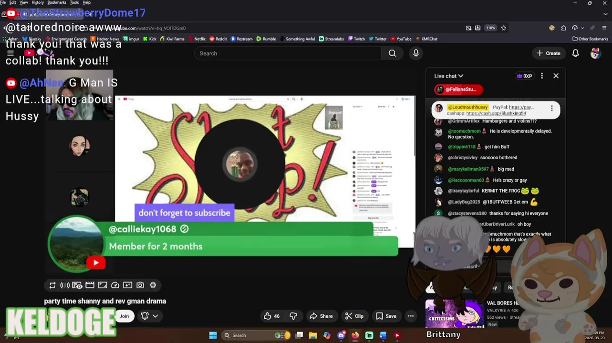The height and width of the screenshot is (343, 612).
Task: Click the @FallonsStu... red chat ticker chip
Action: 458,89
